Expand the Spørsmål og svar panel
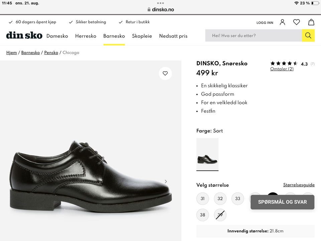 [x=282, y=202]
